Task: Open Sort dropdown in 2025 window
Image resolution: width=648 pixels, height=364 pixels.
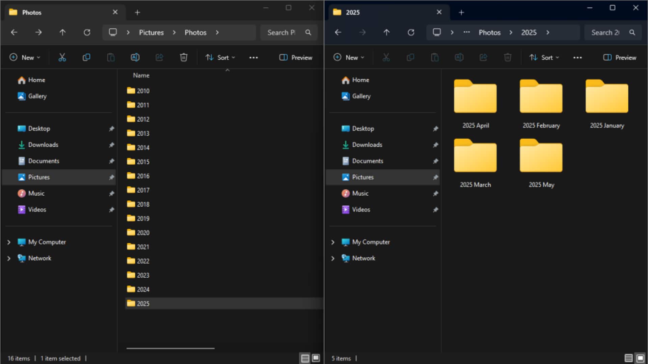Action: pyautogui.click(x=544, y=58)
